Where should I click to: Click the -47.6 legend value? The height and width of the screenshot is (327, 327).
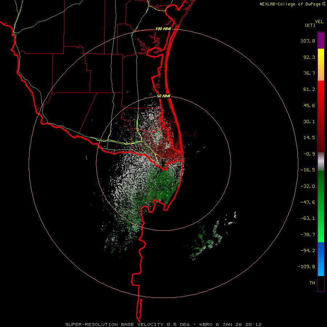coord(308,202)
